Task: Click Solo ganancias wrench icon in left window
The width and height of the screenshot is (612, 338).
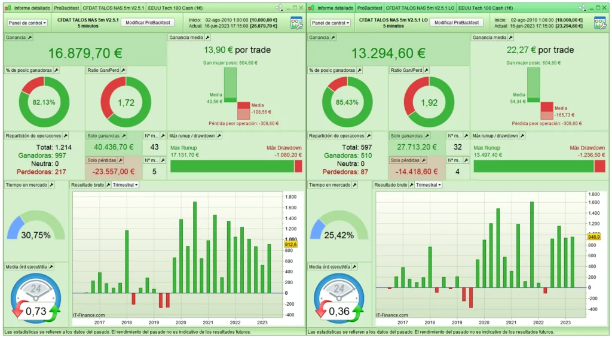Action: 124,136
